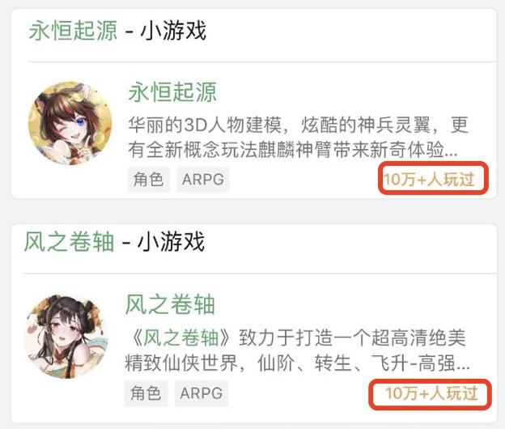View 10万+人玩过 count for 永恒起源
Viewport: 505px width, 429px height.
click(429, 179)
